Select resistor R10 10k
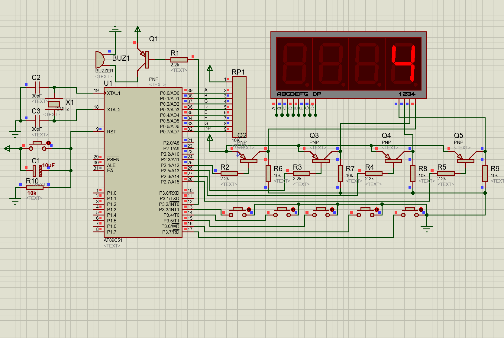The height and width of the screenshot is (338, 504). (35, 187)
